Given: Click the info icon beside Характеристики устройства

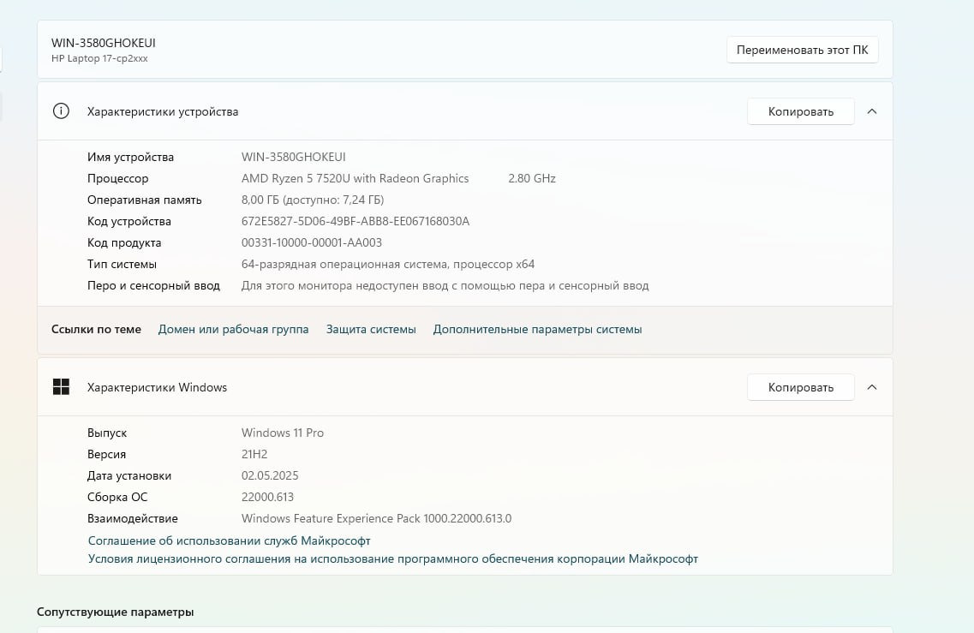Looking at the screenshot, I should 61,111.
